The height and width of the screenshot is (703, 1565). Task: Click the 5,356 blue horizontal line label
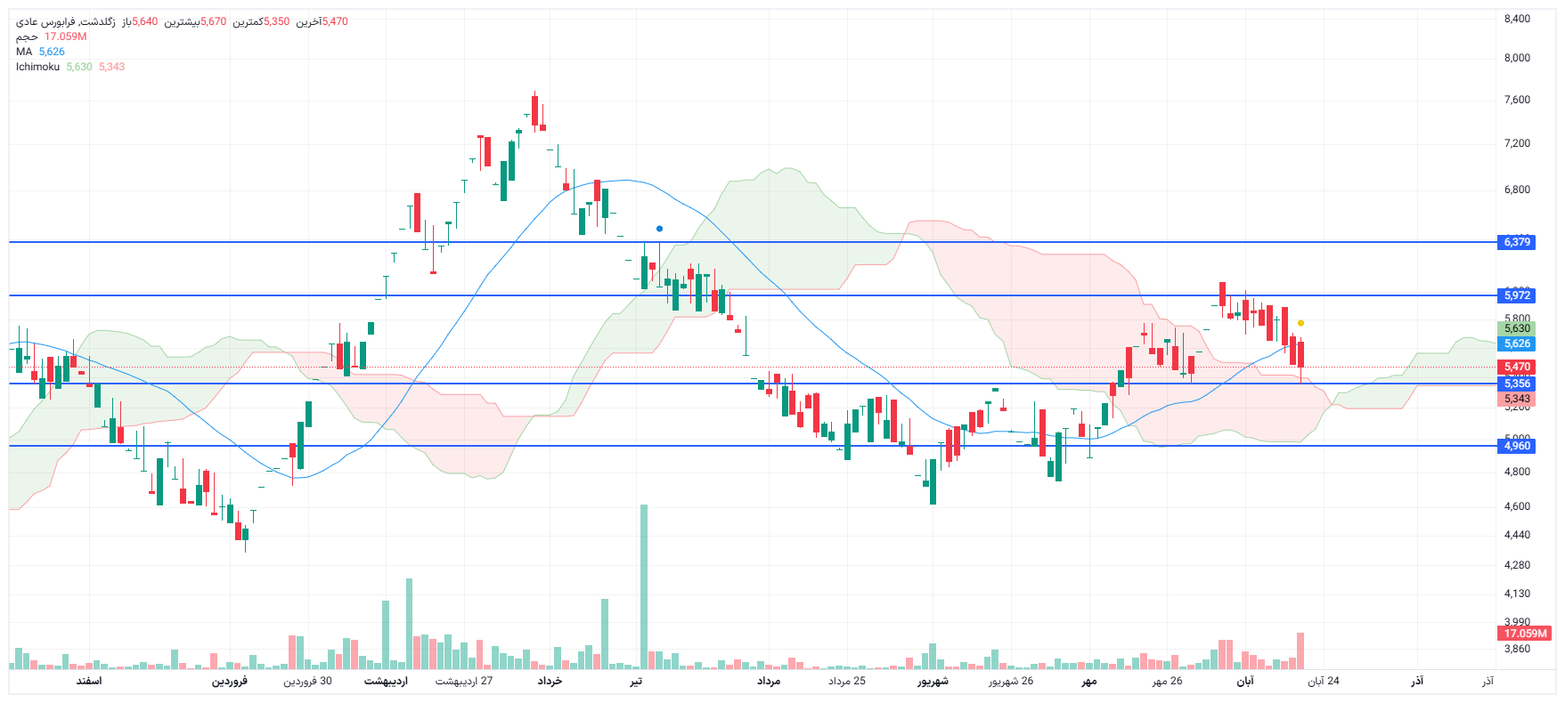[x=1517, y=384]
